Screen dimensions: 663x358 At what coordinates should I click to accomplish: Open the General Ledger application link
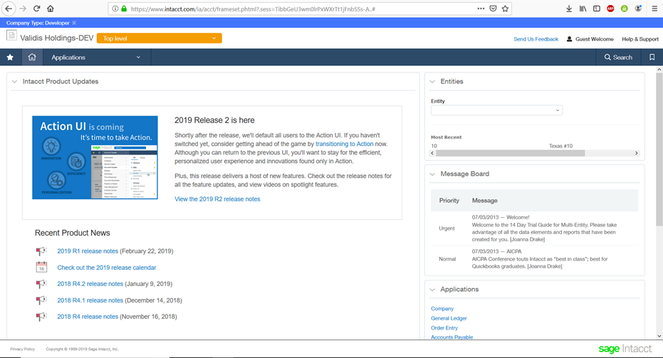449,318
